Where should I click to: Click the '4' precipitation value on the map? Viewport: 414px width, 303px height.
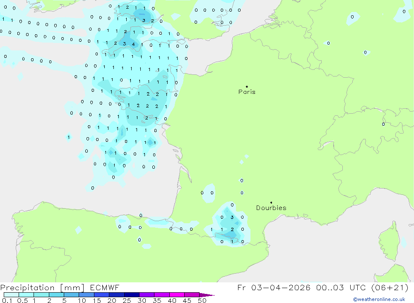pos(133,44)
